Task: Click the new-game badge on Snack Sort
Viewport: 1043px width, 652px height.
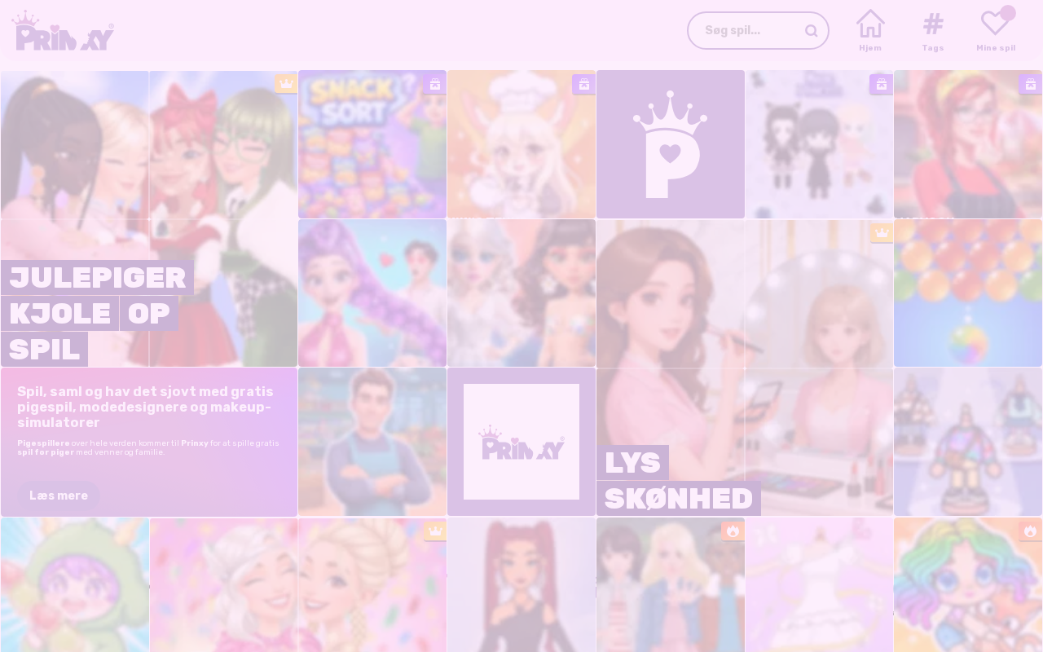Action: coord(434,84)
